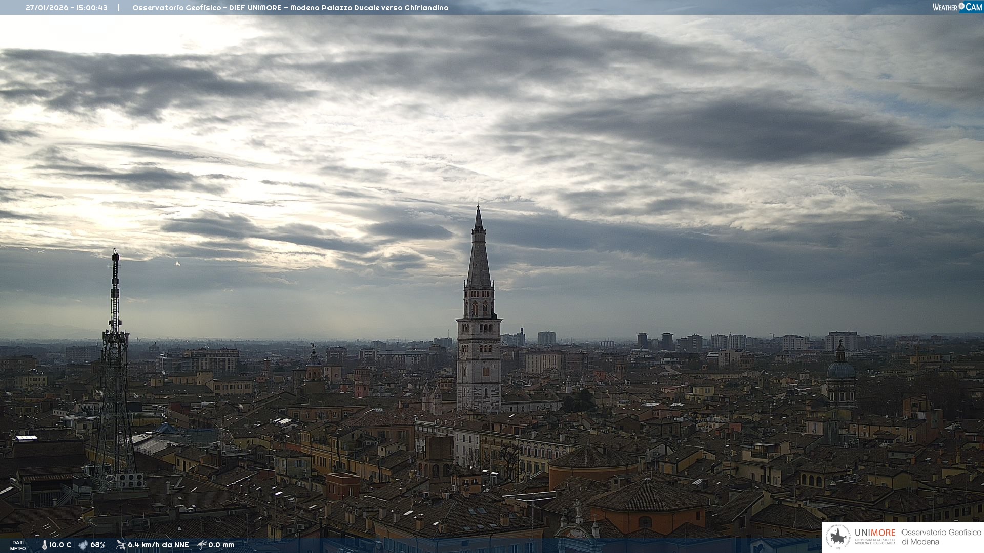Click the rain umbrella precipitation icon

(x=202, y=545)
